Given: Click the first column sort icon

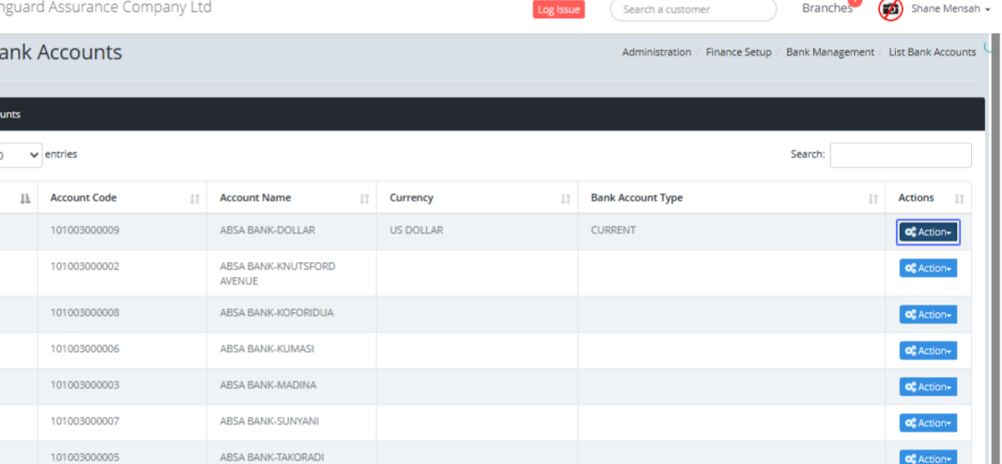Looking at the screenshot, I should tap(25, 199).
